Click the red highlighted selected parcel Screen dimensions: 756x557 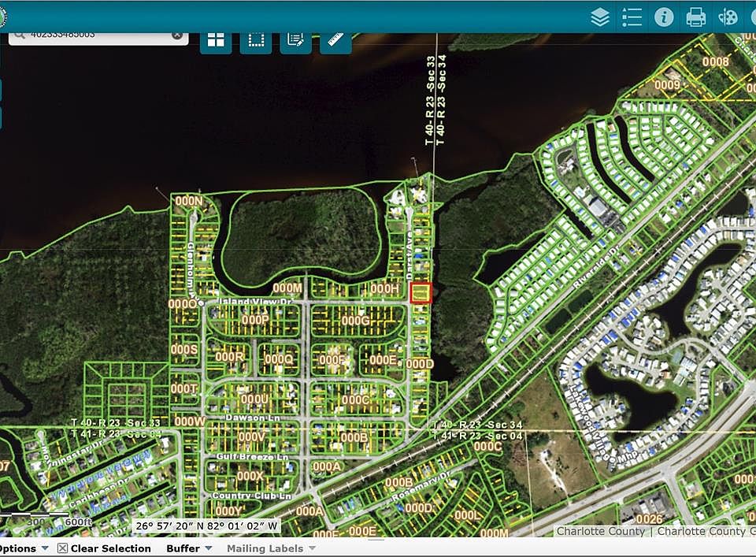coord(421,293)
